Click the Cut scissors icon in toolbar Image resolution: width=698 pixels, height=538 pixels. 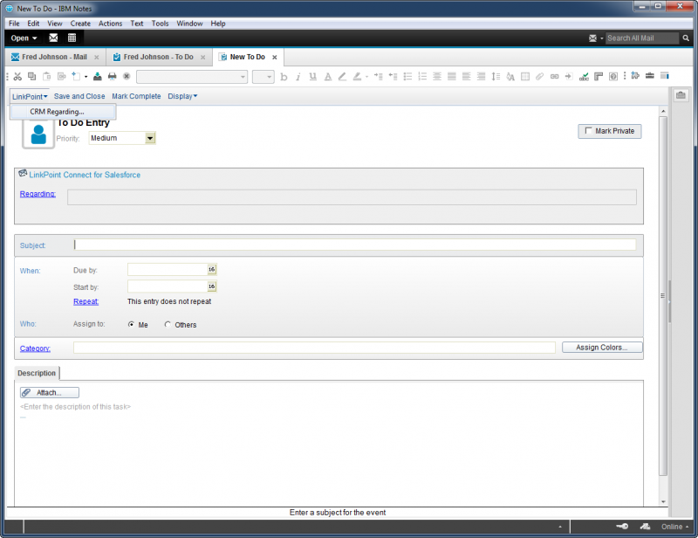17,77
